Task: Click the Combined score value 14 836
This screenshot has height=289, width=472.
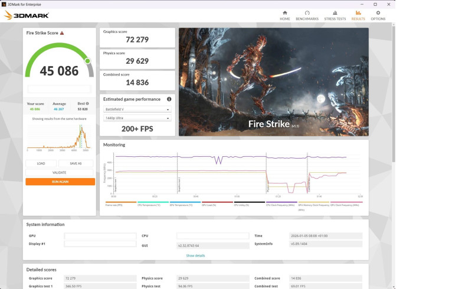Action: [137, 83]
